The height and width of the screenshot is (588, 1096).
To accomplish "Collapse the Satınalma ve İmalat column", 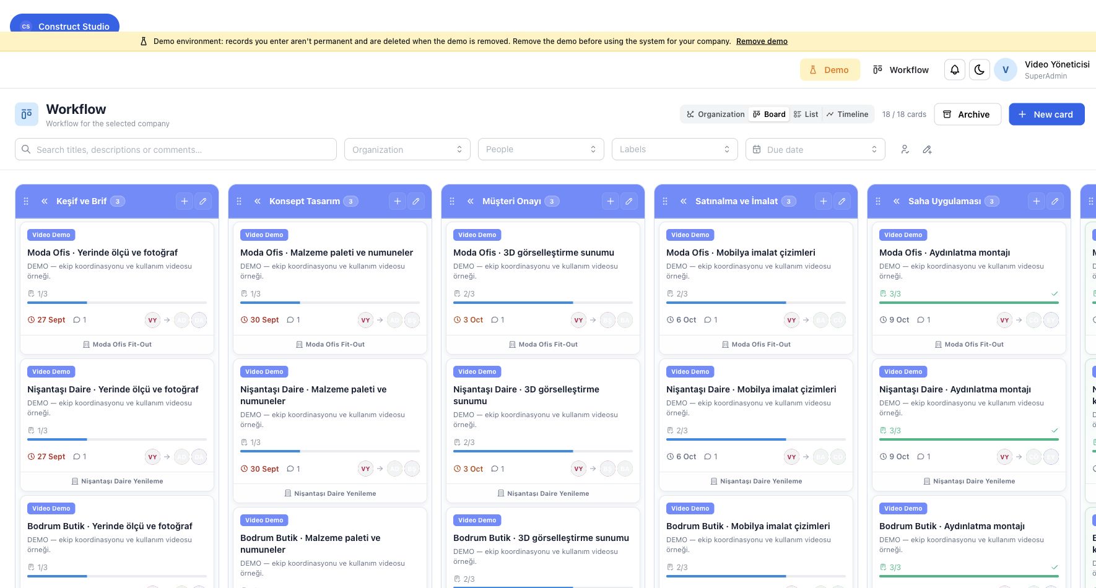I will 684,201.
